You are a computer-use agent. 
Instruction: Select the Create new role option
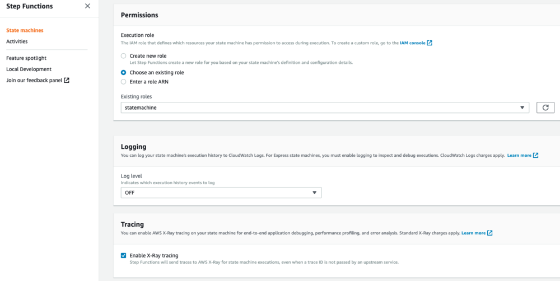click(124, 56)
